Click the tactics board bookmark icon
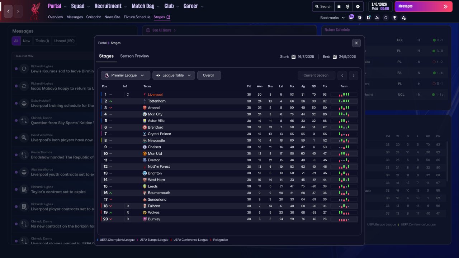This screenshot has height=258, width=459. pos(368,18)
